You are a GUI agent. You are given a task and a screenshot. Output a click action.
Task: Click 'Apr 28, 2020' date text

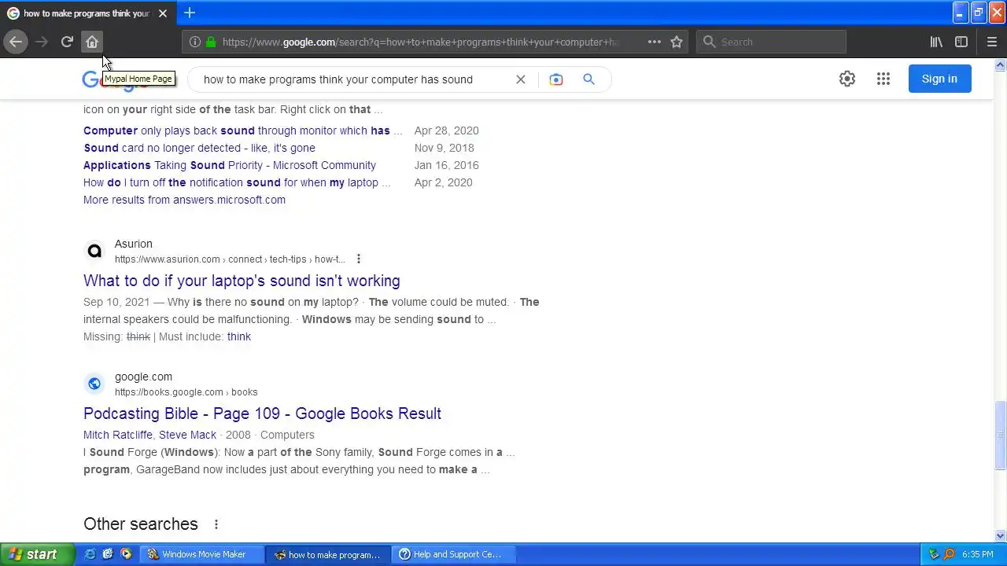pos(446,130)
